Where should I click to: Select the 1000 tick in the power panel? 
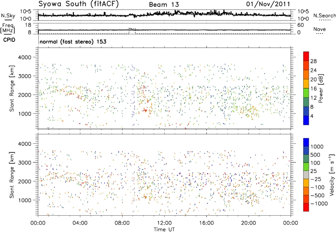pos(25,113)
